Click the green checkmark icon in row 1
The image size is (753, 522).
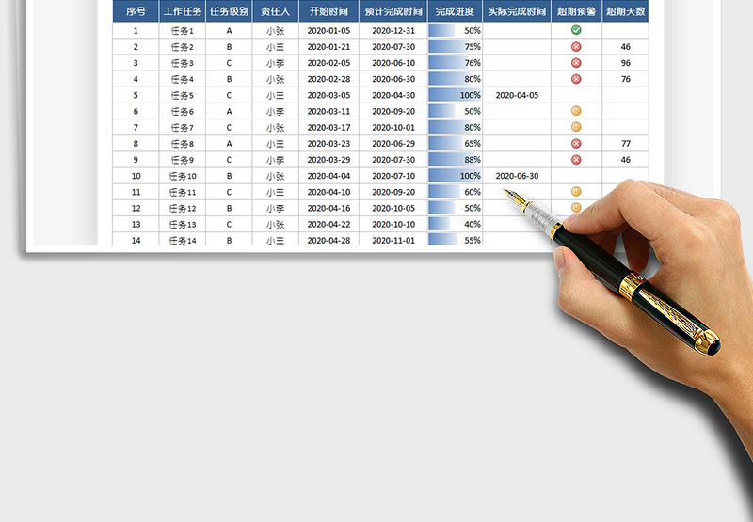pyautogui.click(x=576, y=30)
